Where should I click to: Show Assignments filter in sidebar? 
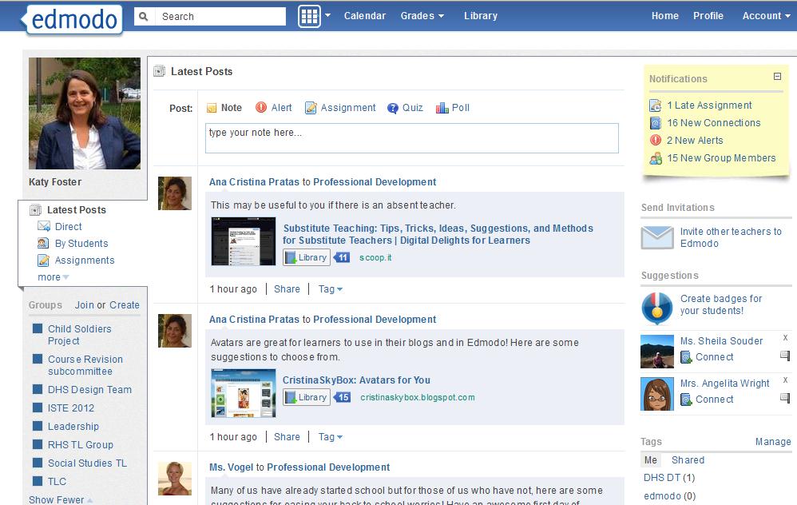(x=76, y=260)
